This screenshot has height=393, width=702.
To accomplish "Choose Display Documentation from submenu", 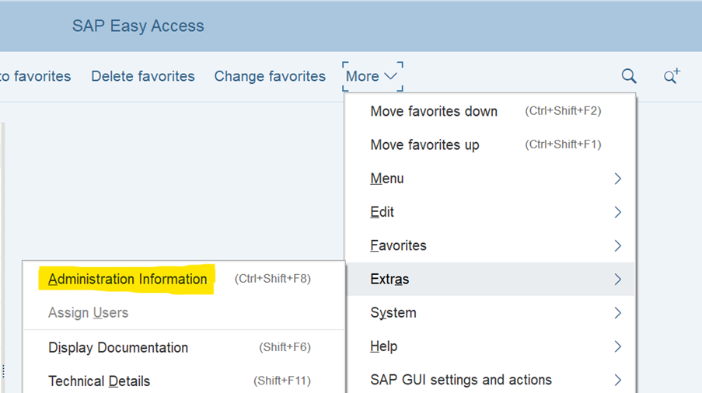I will [118, 348].
